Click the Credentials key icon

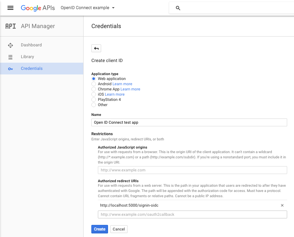click(x=10, y=69)
